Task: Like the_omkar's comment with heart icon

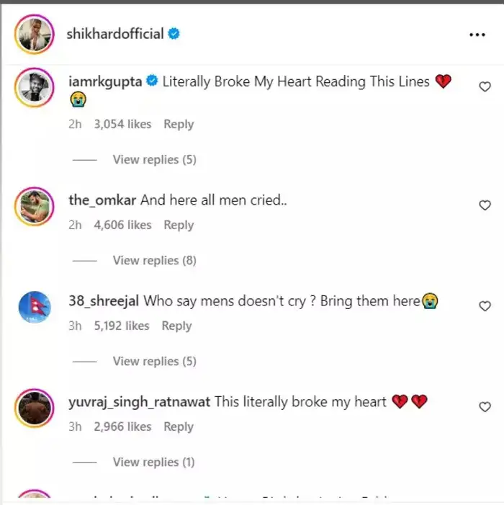Action: coord(485,205)
